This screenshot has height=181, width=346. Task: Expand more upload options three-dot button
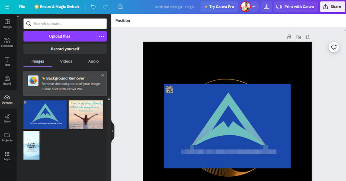(x=101, y=36)
